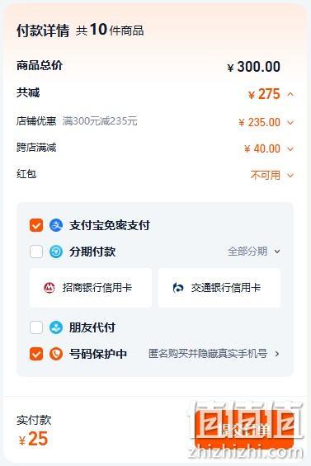Open 匿名购买并隐藏真实手机号 link
Image resolution: width=311 pixels, height=466 pixels.
point(208,354)
